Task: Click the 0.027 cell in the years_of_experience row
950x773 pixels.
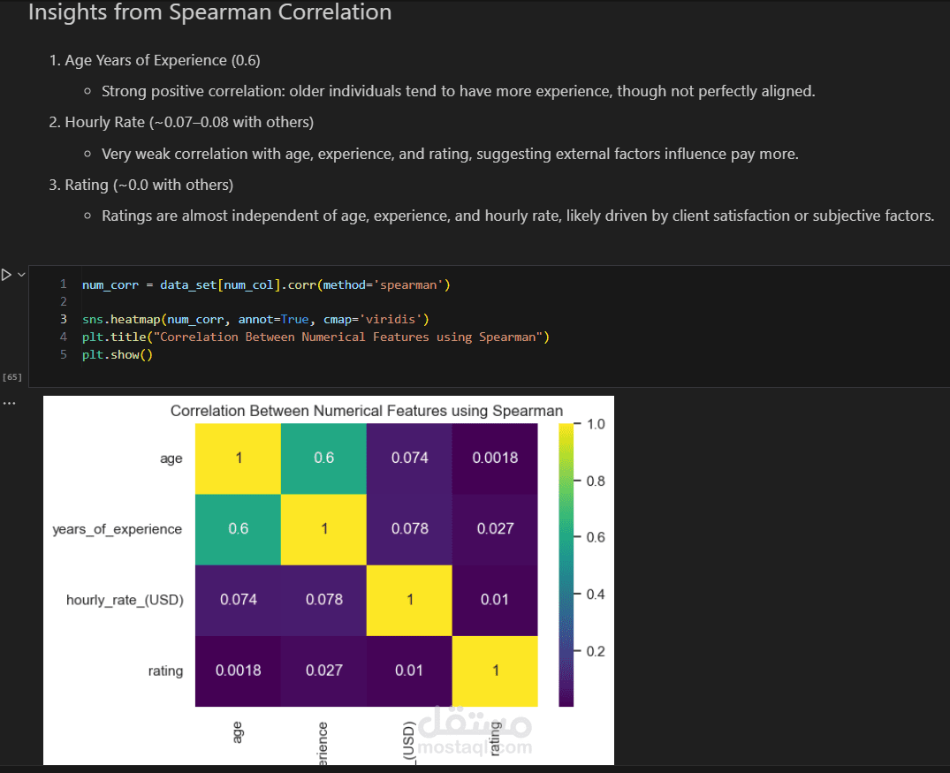Action: 495,529
